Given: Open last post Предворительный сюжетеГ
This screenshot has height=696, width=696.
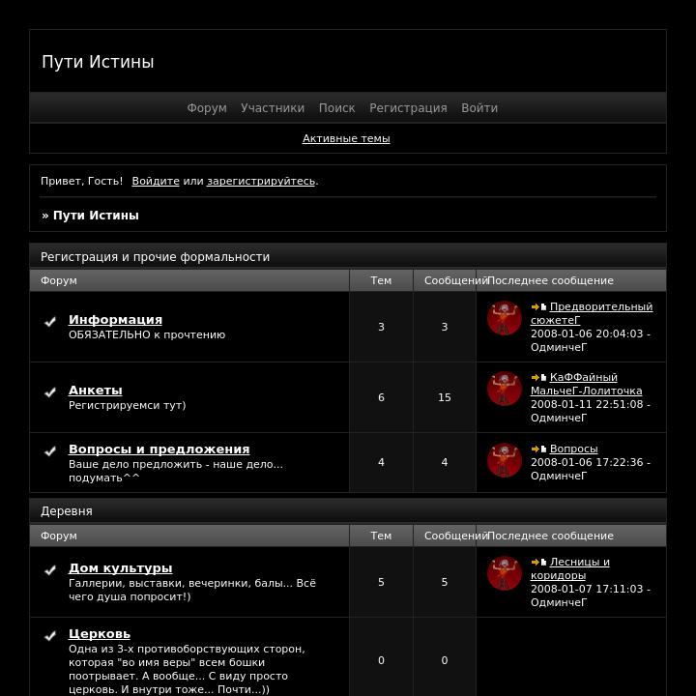Looking at the screenshot, I should (x=592, y=313).
